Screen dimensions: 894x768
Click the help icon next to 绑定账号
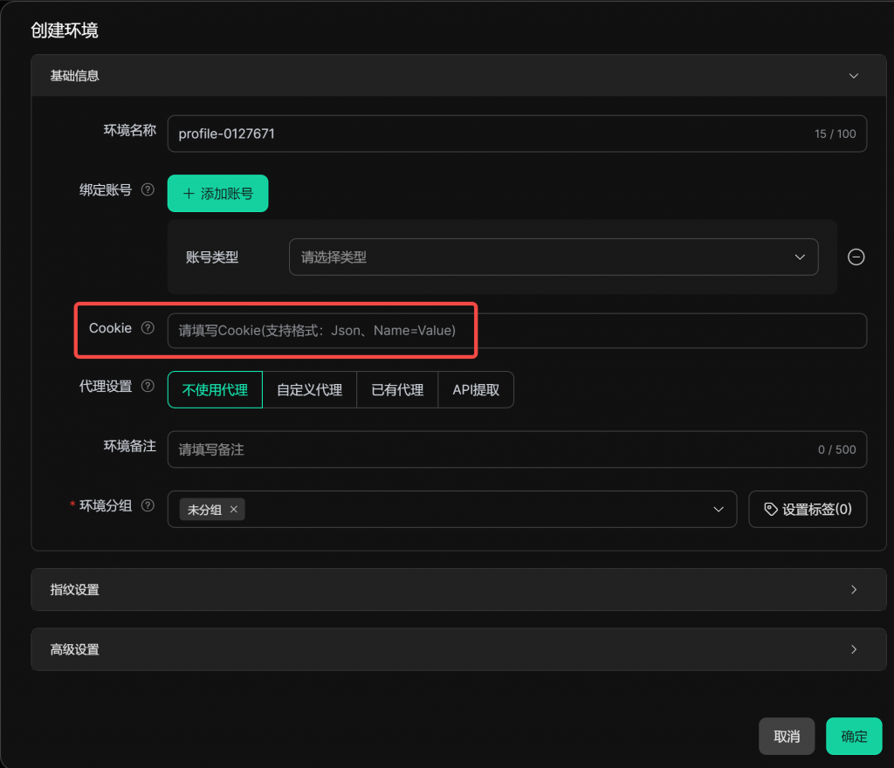pyautogui.click(x=148, y=189)
